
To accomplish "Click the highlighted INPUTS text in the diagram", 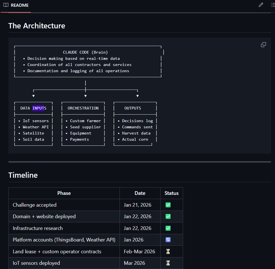I will [x=39, y=108].
